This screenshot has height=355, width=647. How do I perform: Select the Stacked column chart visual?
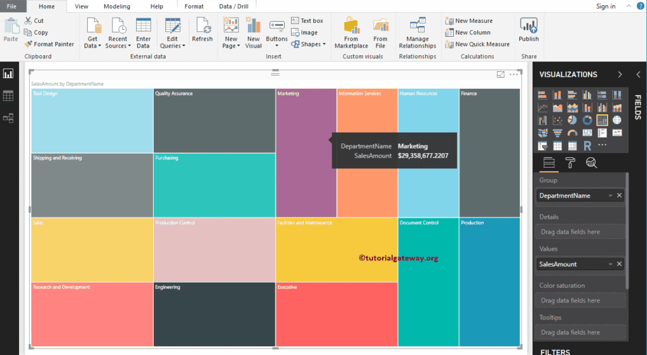[x=557, y=95]
